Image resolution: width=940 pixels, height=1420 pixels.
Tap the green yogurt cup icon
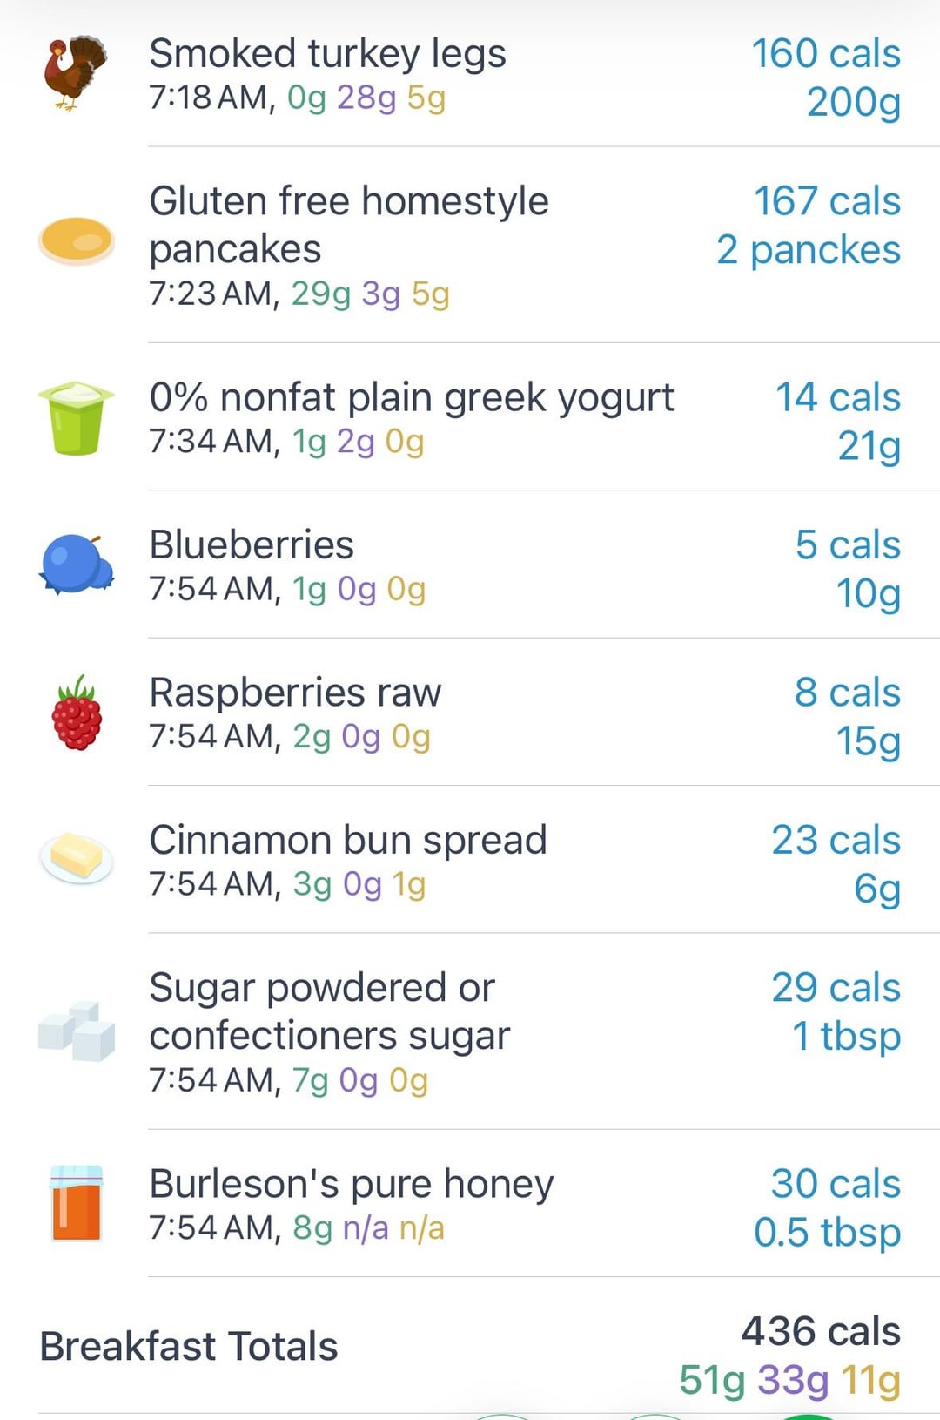point(77,418)
